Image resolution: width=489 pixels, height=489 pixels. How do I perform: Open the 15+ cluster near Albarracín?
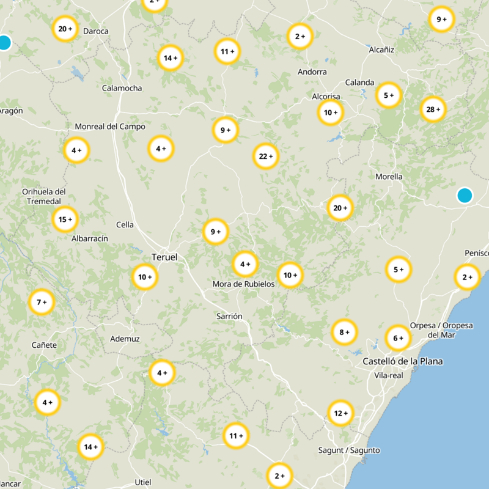[65, 219]
